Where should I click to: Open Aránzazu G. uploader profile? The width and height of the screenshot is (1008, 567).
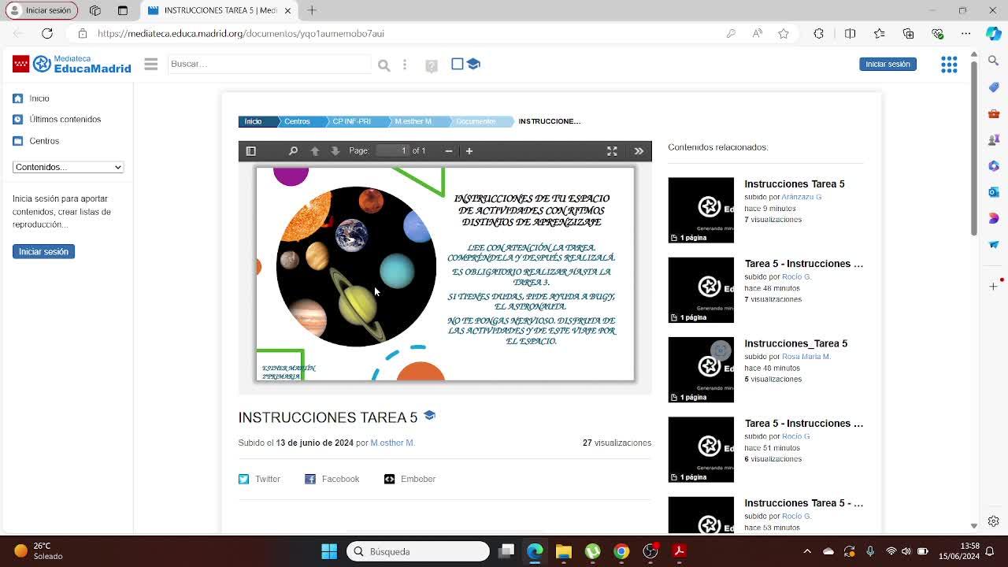click(x=802, y=197)
